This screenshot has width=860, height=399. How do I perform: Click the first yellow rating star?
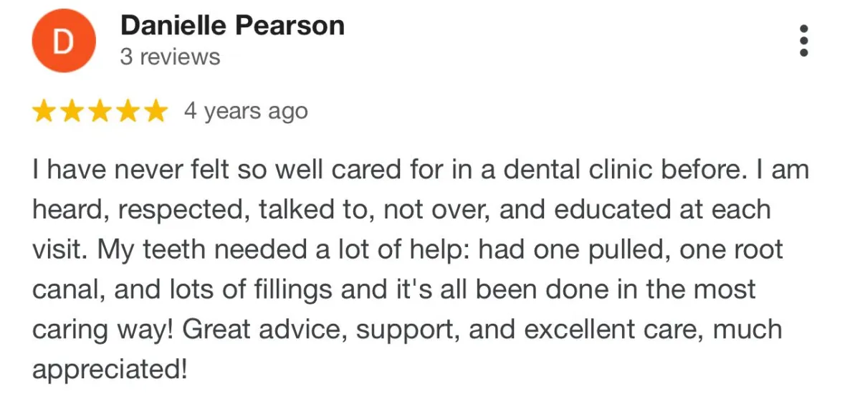(45, 111)
